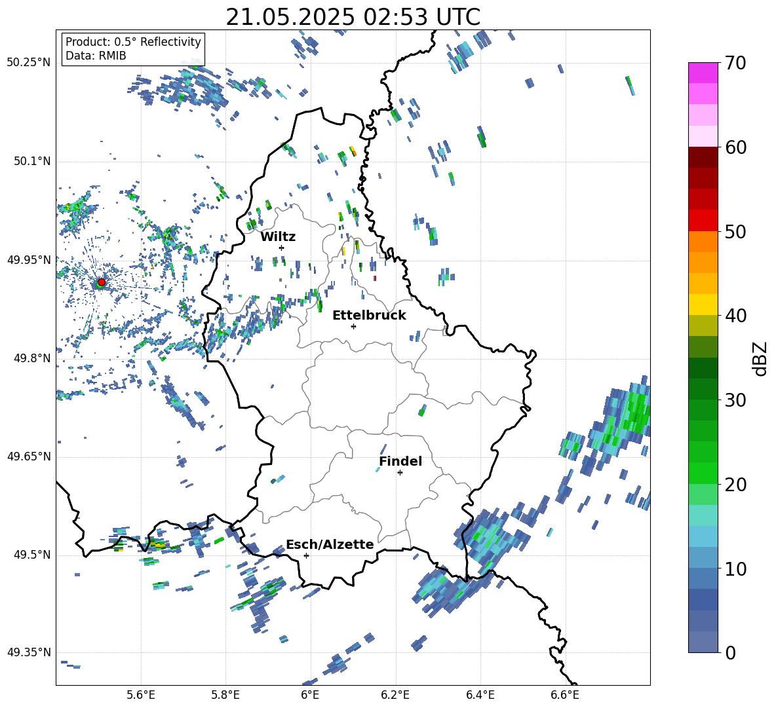Click the Wiltz station cross marker

click(x=282, y=248)
